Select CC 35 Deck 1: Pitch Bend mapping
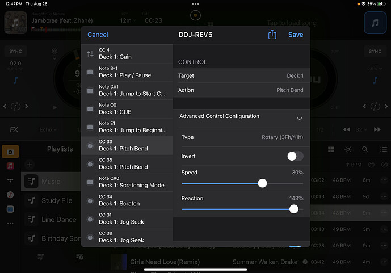Image resolution: width=391 pixels, height=273 pixels. (x=127, y=164)
